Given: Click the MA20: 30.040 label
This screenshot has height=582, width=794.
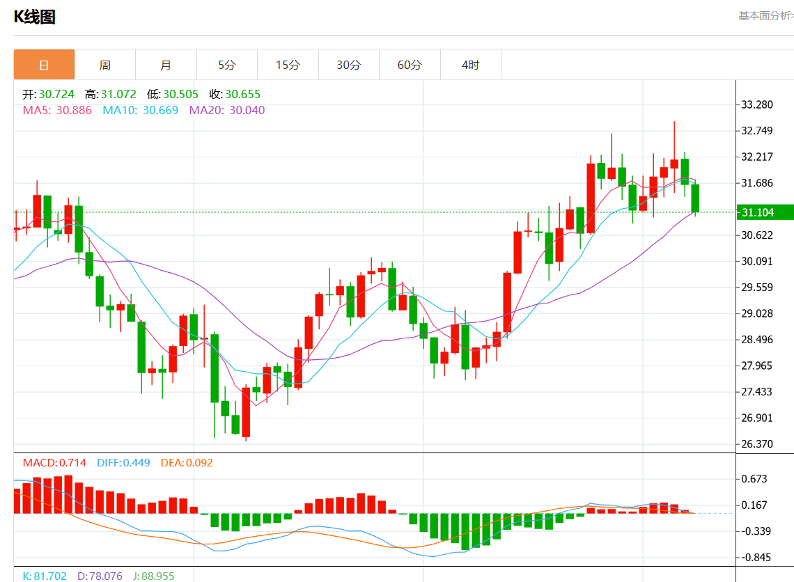Looking at the screenshot, I should click(x=227, y=110).
